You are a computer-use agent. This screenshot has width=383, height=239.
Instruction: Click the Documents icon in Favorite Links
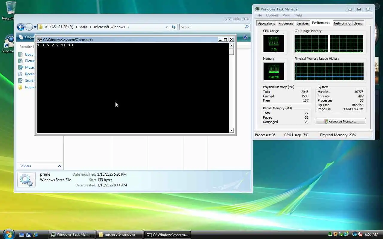click(20, 54)
